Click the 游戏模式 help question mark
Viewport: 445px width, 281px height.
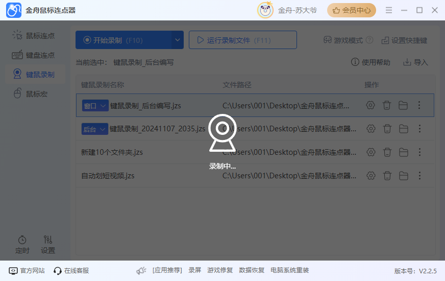click(369, 40)
